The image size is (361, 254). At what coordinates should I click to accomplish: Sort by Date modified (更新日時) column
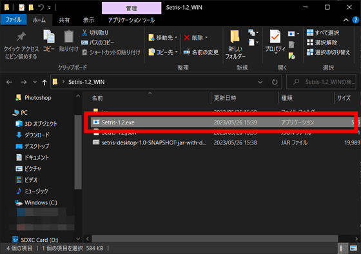click(225, 98)
